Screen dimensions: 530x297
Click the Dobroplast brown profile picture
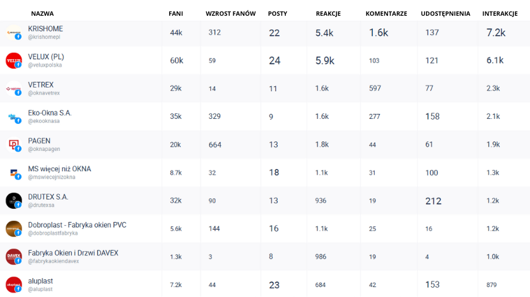coord(14,228)
